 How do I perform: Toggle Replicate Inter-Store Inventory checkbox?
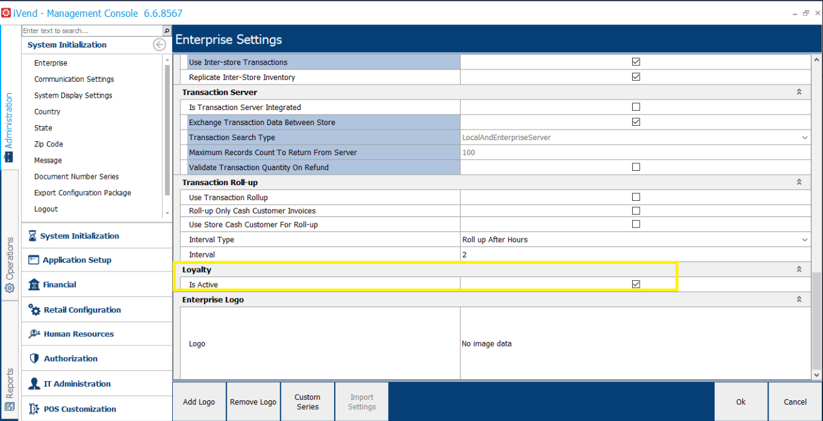coord(636,77)
